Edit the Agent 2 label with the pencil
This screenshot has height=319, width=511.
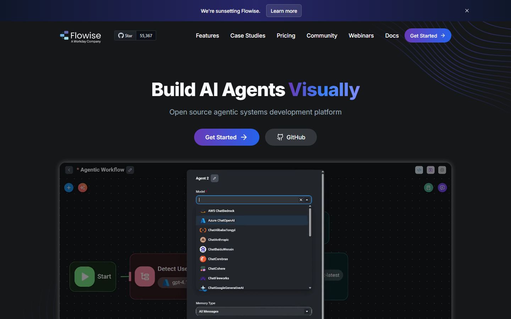click(215, 178)
